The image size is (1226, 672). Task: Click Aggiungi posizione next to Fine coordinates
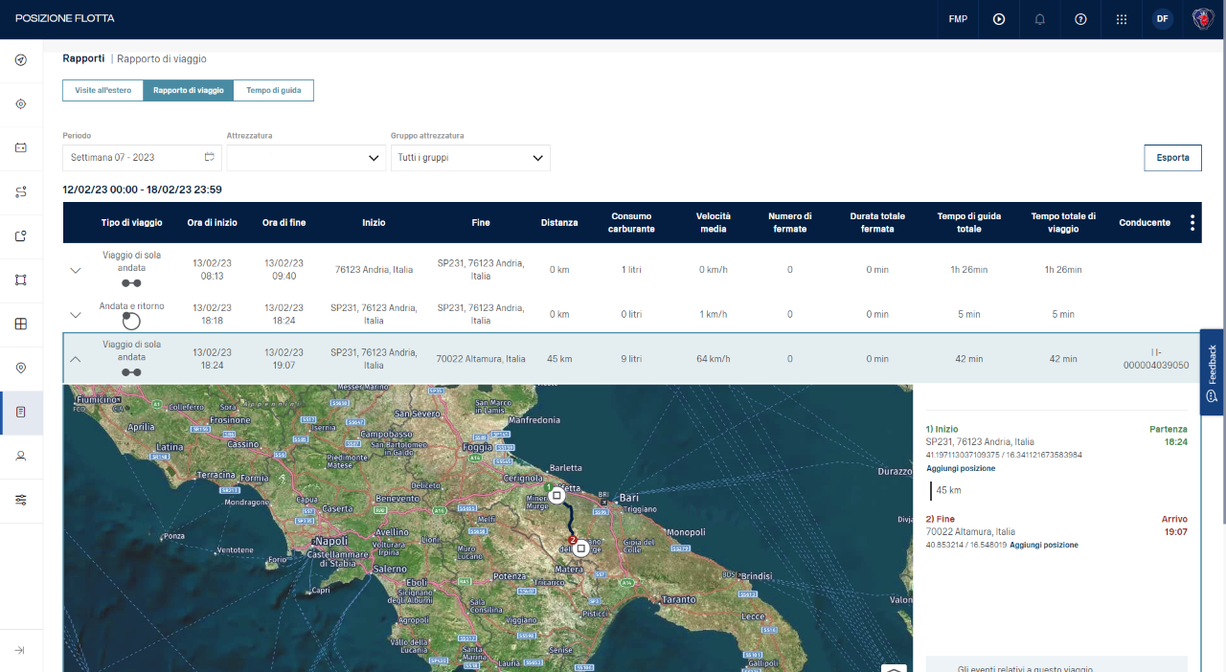(1044, 545)
